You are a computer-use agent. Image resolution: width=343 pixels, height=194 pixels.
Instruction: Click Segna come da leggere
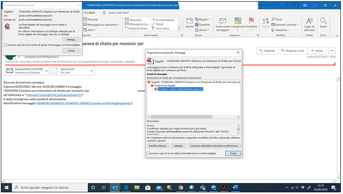coord(223,25)
